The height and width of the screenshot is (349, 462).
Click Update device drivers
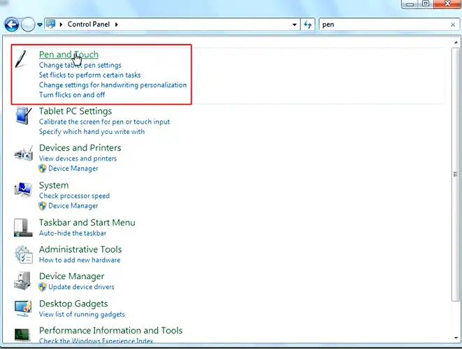coord(81,287)
